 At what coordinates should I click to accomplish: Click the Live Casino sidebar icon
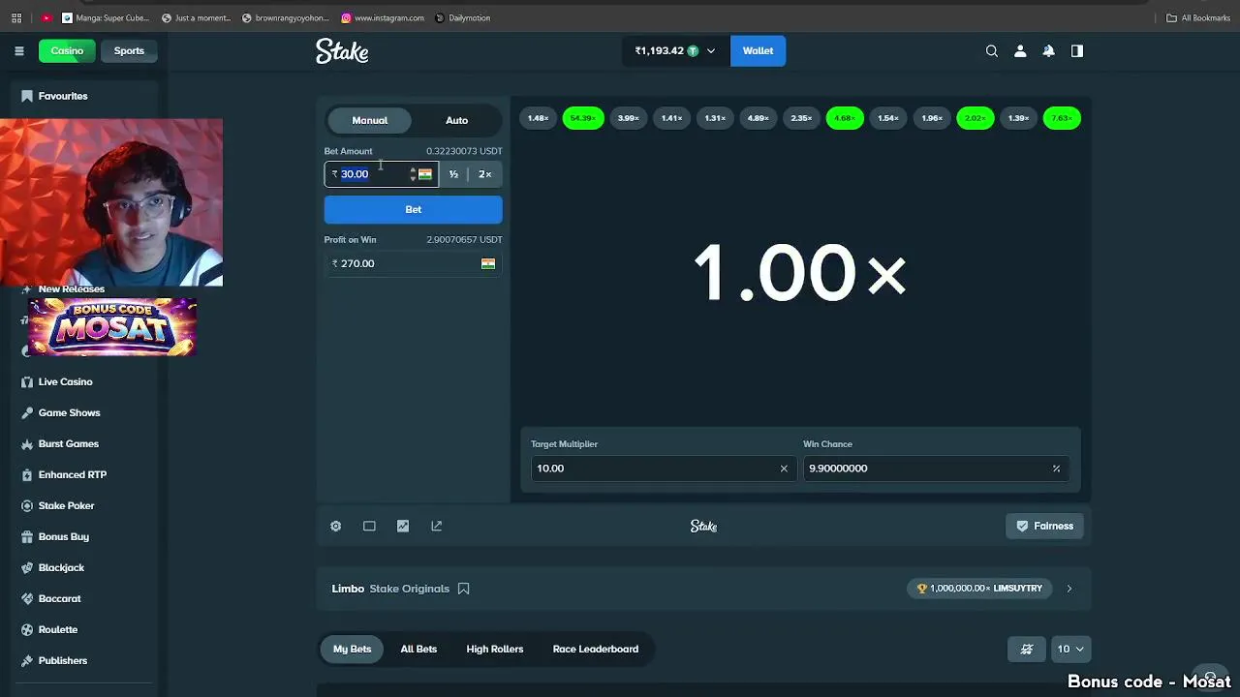(27, 381)
